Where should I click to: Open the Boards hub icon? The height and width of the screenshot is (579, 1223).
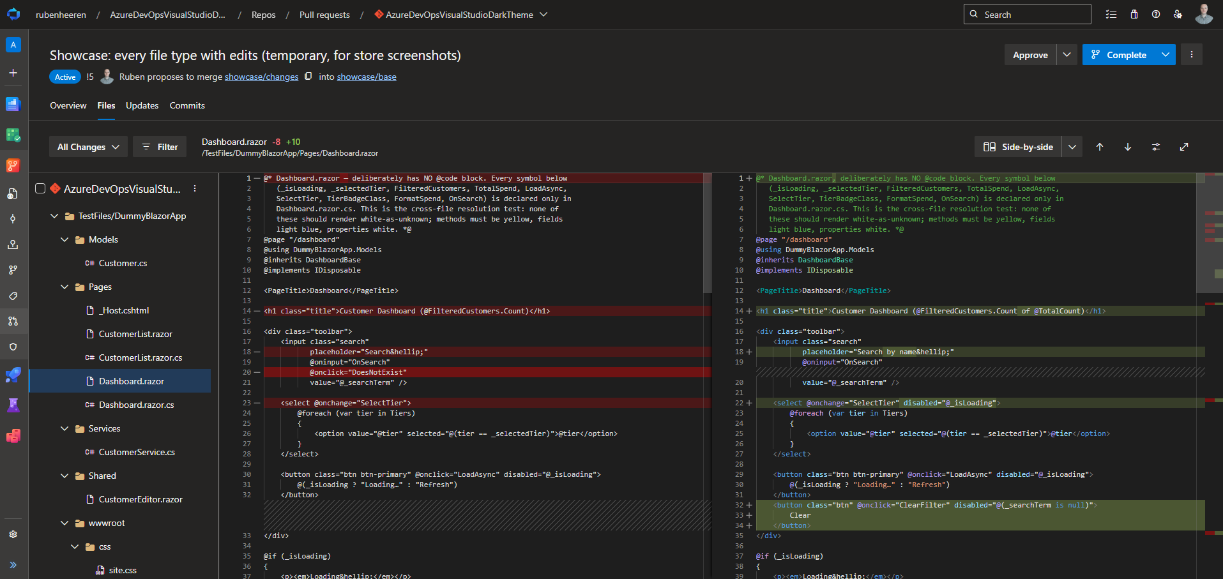pyautogui.click(x=13, y=135)
